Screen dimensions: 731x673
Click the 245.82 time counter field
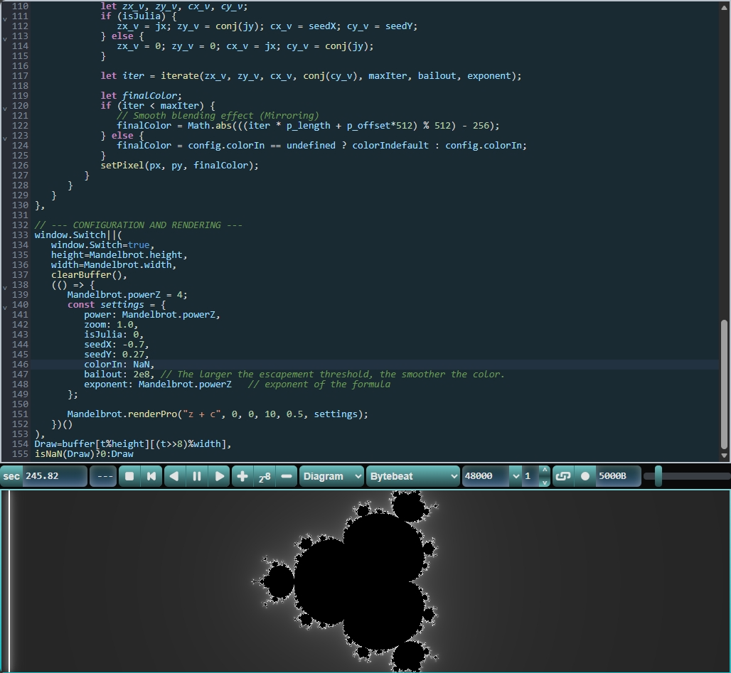54,476
